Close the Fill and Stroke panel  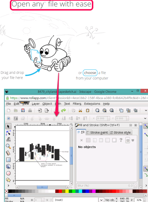click(x=136, y=125)
